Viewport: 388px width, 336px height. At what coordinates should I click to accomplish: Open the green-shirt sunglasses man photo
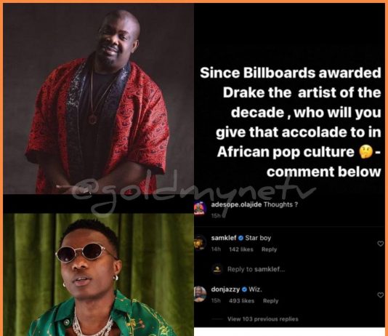click(99, 275)
